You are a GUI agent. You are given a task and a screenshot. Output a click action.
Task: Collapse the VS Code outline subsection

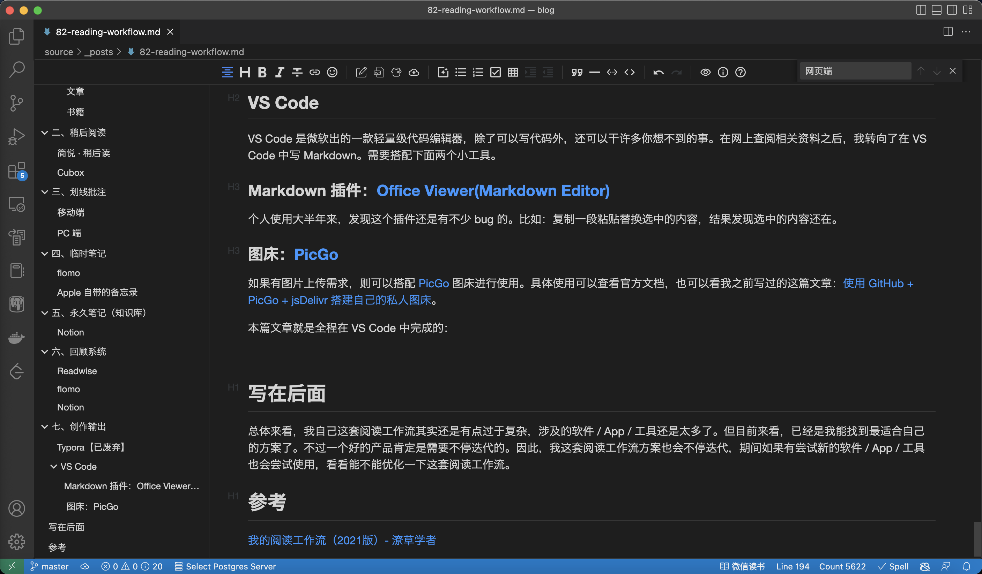pyautogui.click(x=54, y=467)
